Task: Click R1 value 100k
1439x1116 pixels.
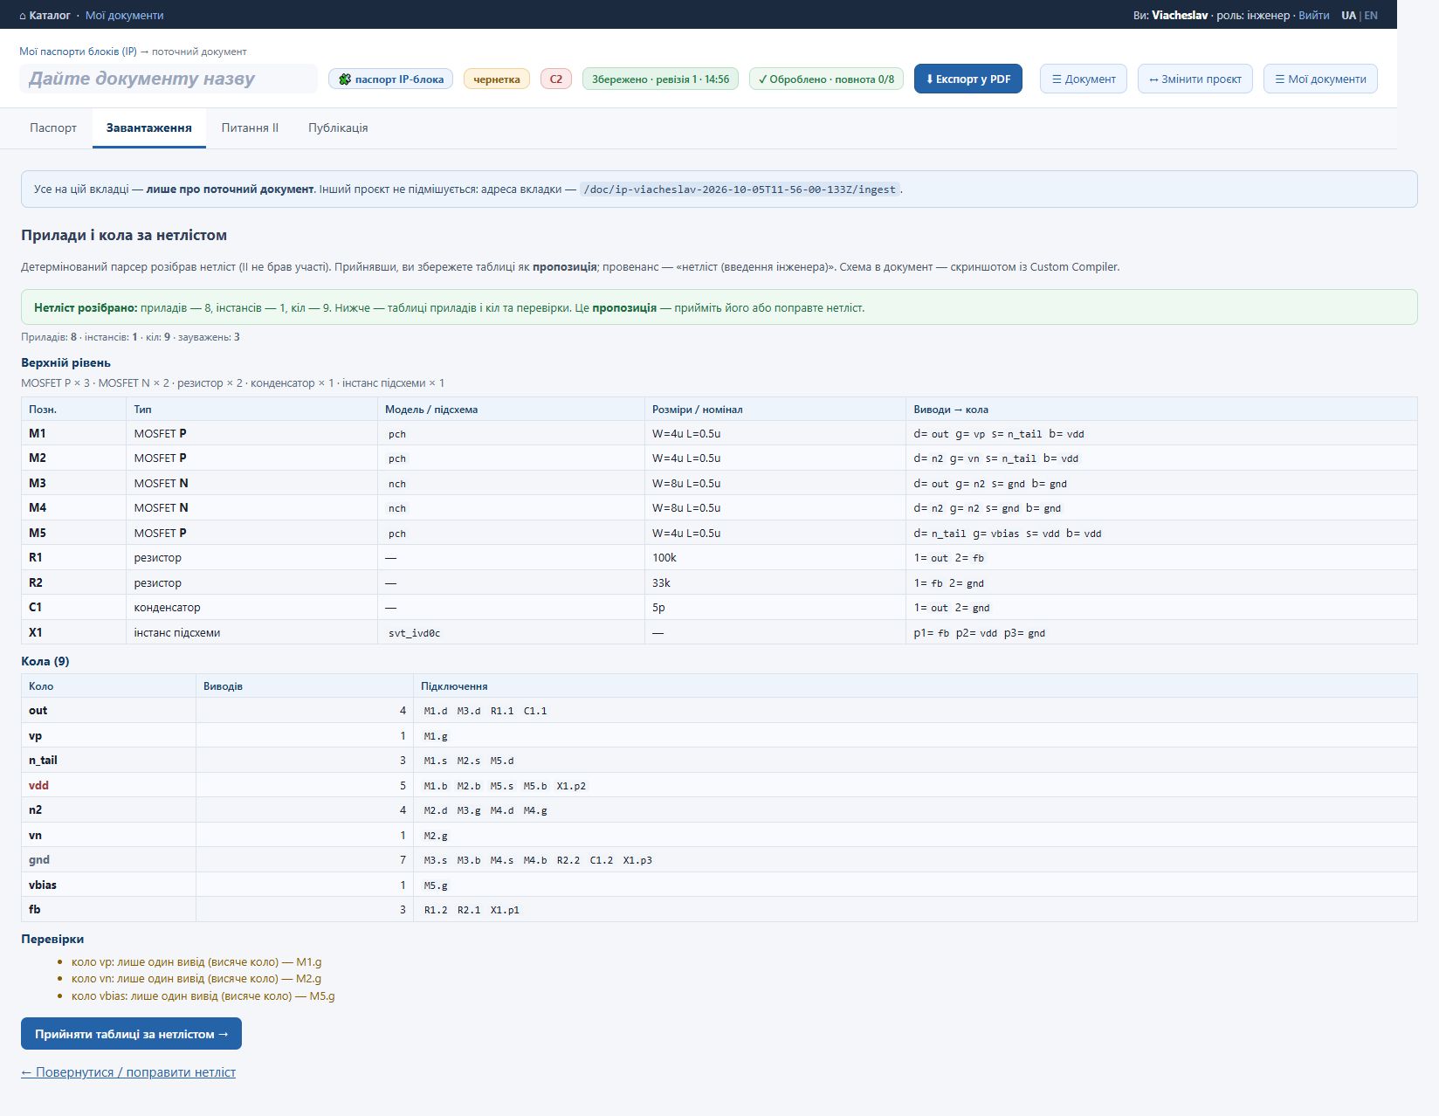Action: point(664,558)
